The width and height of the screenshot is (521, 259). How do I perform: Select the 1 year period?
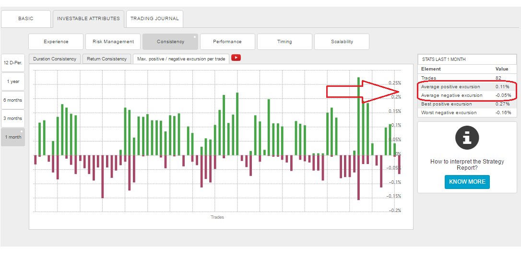click(13, 82)
